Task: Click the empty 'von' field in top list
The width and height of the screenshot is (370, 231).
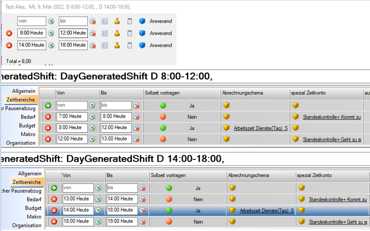Action: pyautogui.click(x=31, y=21)
